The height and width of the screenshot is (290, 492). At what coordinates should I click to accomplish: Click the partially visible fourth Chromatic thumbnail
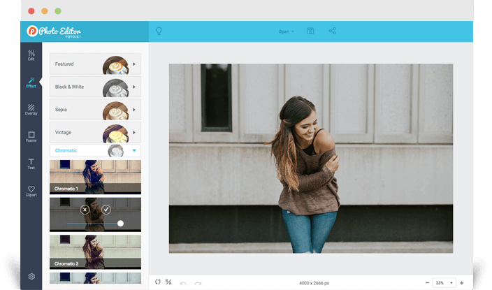click(95, 278)
